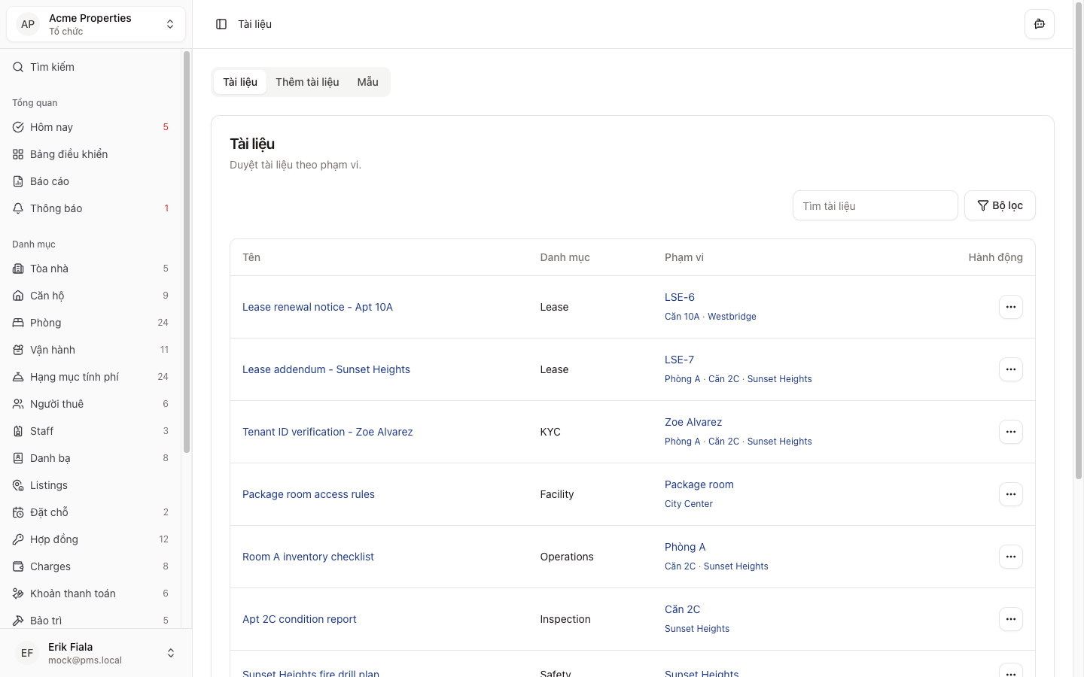Switch to the Mẫu tab
Viewport: 1084px width, 677px height.
pos(367,82)
